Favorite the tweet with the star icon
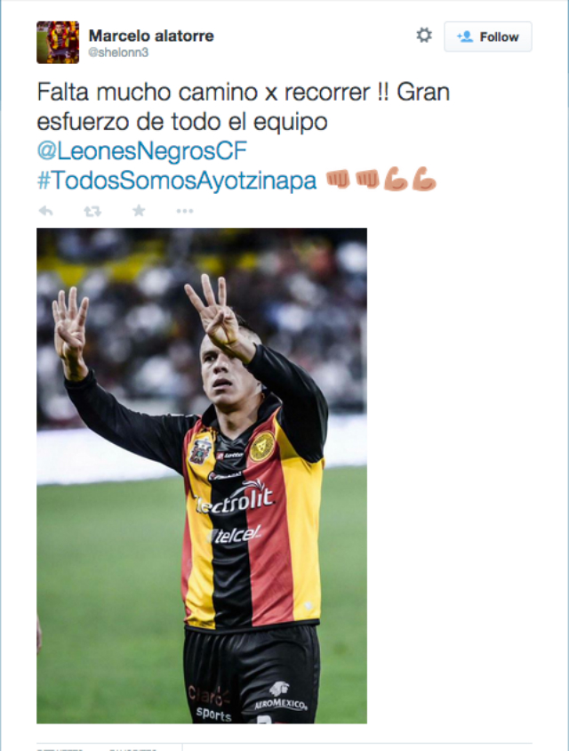 (x=139, y=210)
